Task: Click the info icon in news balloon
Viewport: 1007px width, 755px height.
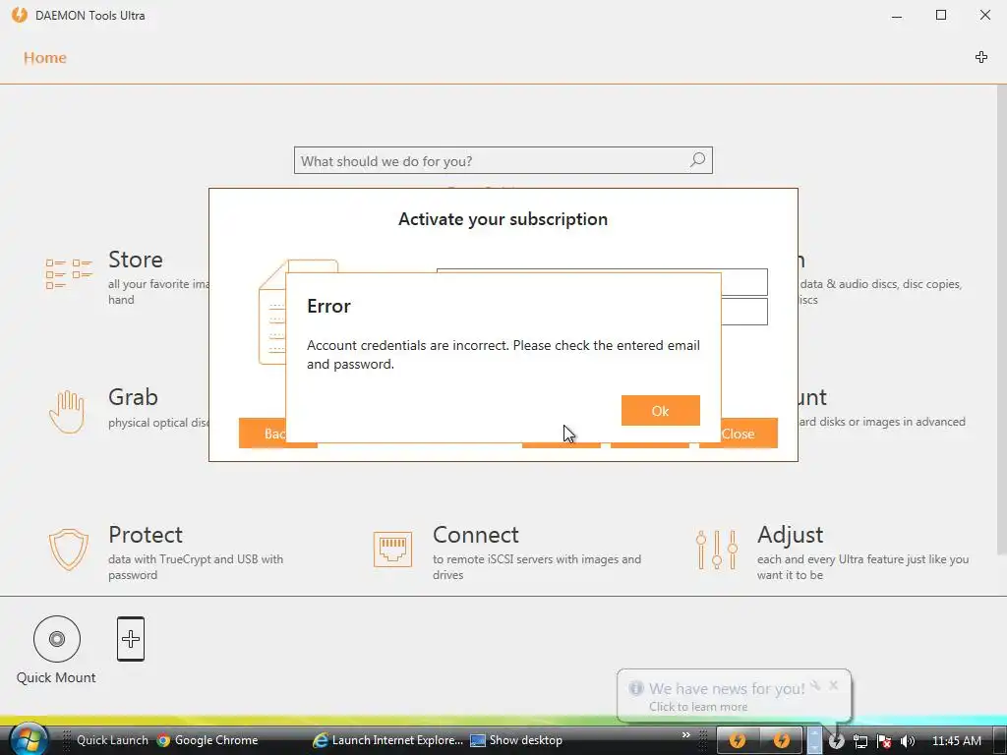Action: [x=636, y=688]
